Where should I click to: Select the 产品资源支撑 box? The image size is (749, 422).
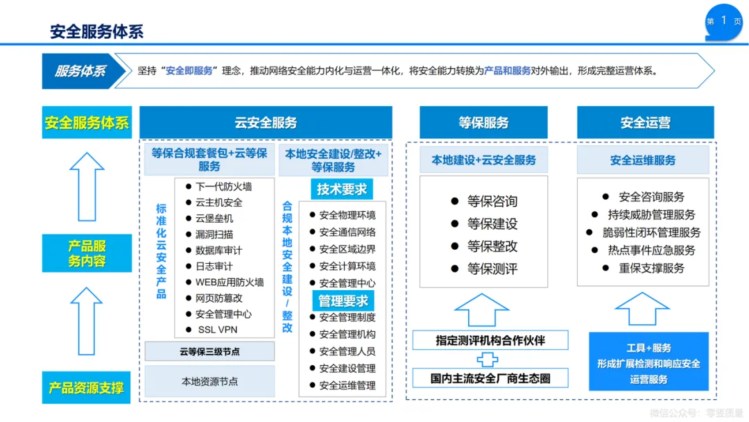point(87,387)
